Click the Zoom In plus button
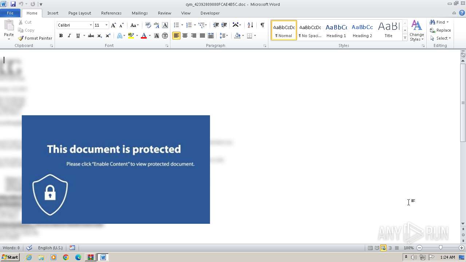Image resolution: width=466 pixels, height=262 pixels. (461, 248)
